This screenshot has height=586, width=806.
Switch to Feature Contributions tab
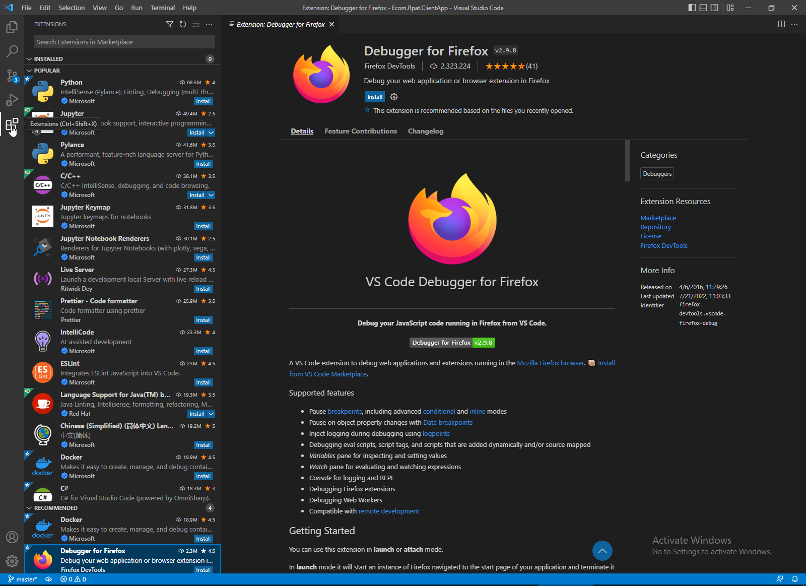361,131
